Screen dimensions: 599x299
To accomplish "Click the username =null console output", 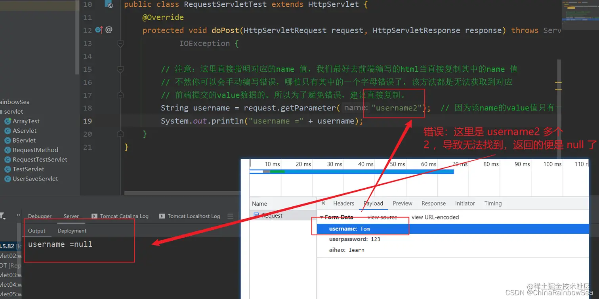I will 60,244.
